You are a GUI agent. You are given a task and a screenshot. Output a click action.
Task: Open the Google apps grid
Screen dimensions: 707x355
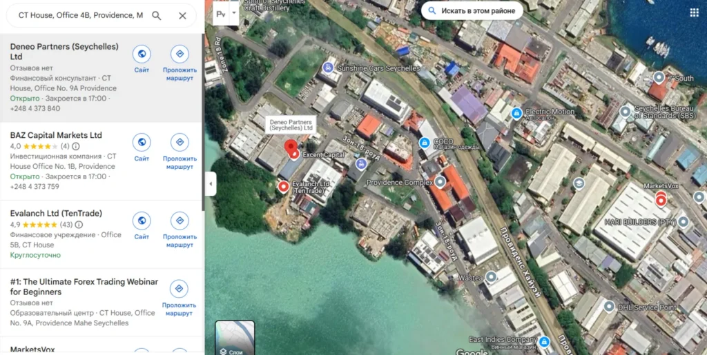(x=693, y=12)
